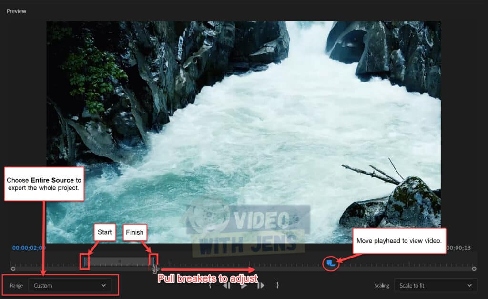
Task: Click the right zoom handle of the timeline bar
Action: [x=474, y=268]
